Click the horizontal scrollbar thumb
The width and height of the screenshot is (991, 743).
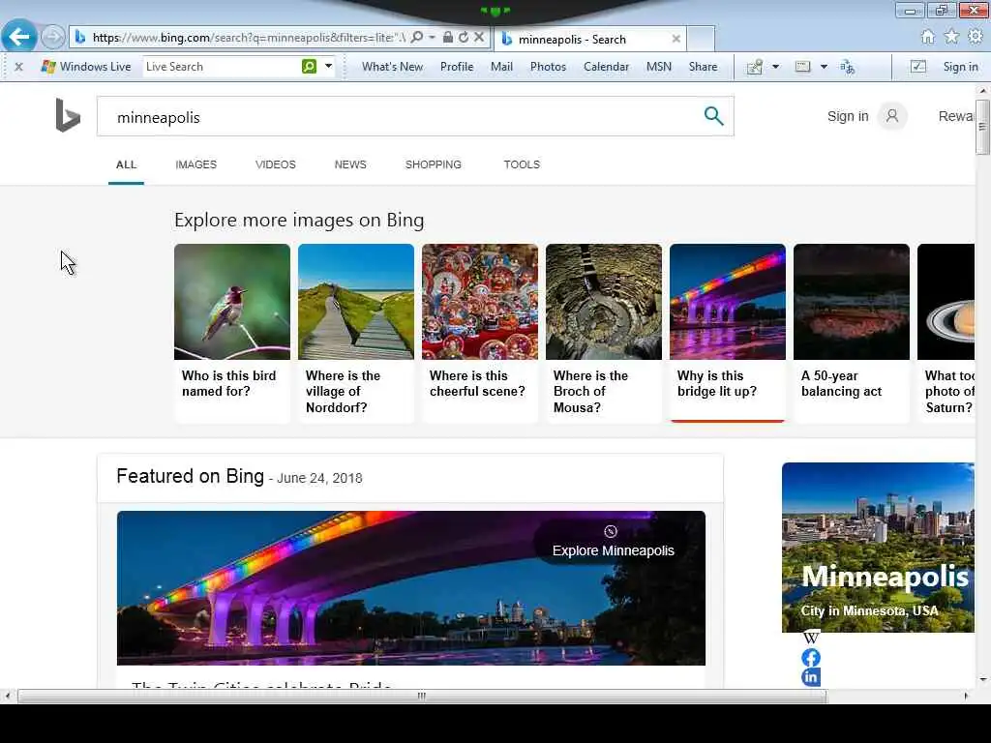click(422, 697)
